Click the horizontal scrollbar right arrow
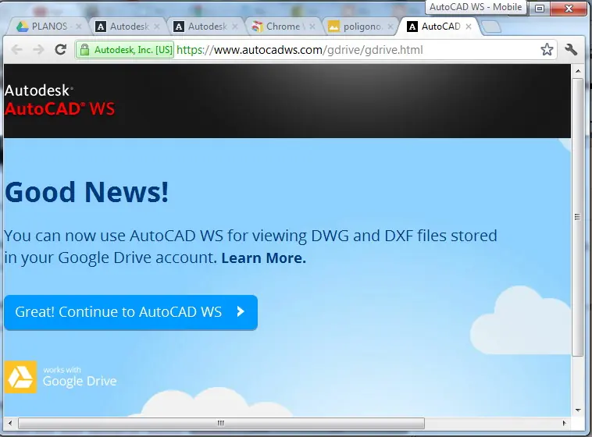Screen dimensions: 592x437 [x=565, y=423]
